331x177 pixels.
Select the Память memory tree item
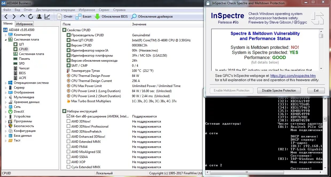click(22, 59)
